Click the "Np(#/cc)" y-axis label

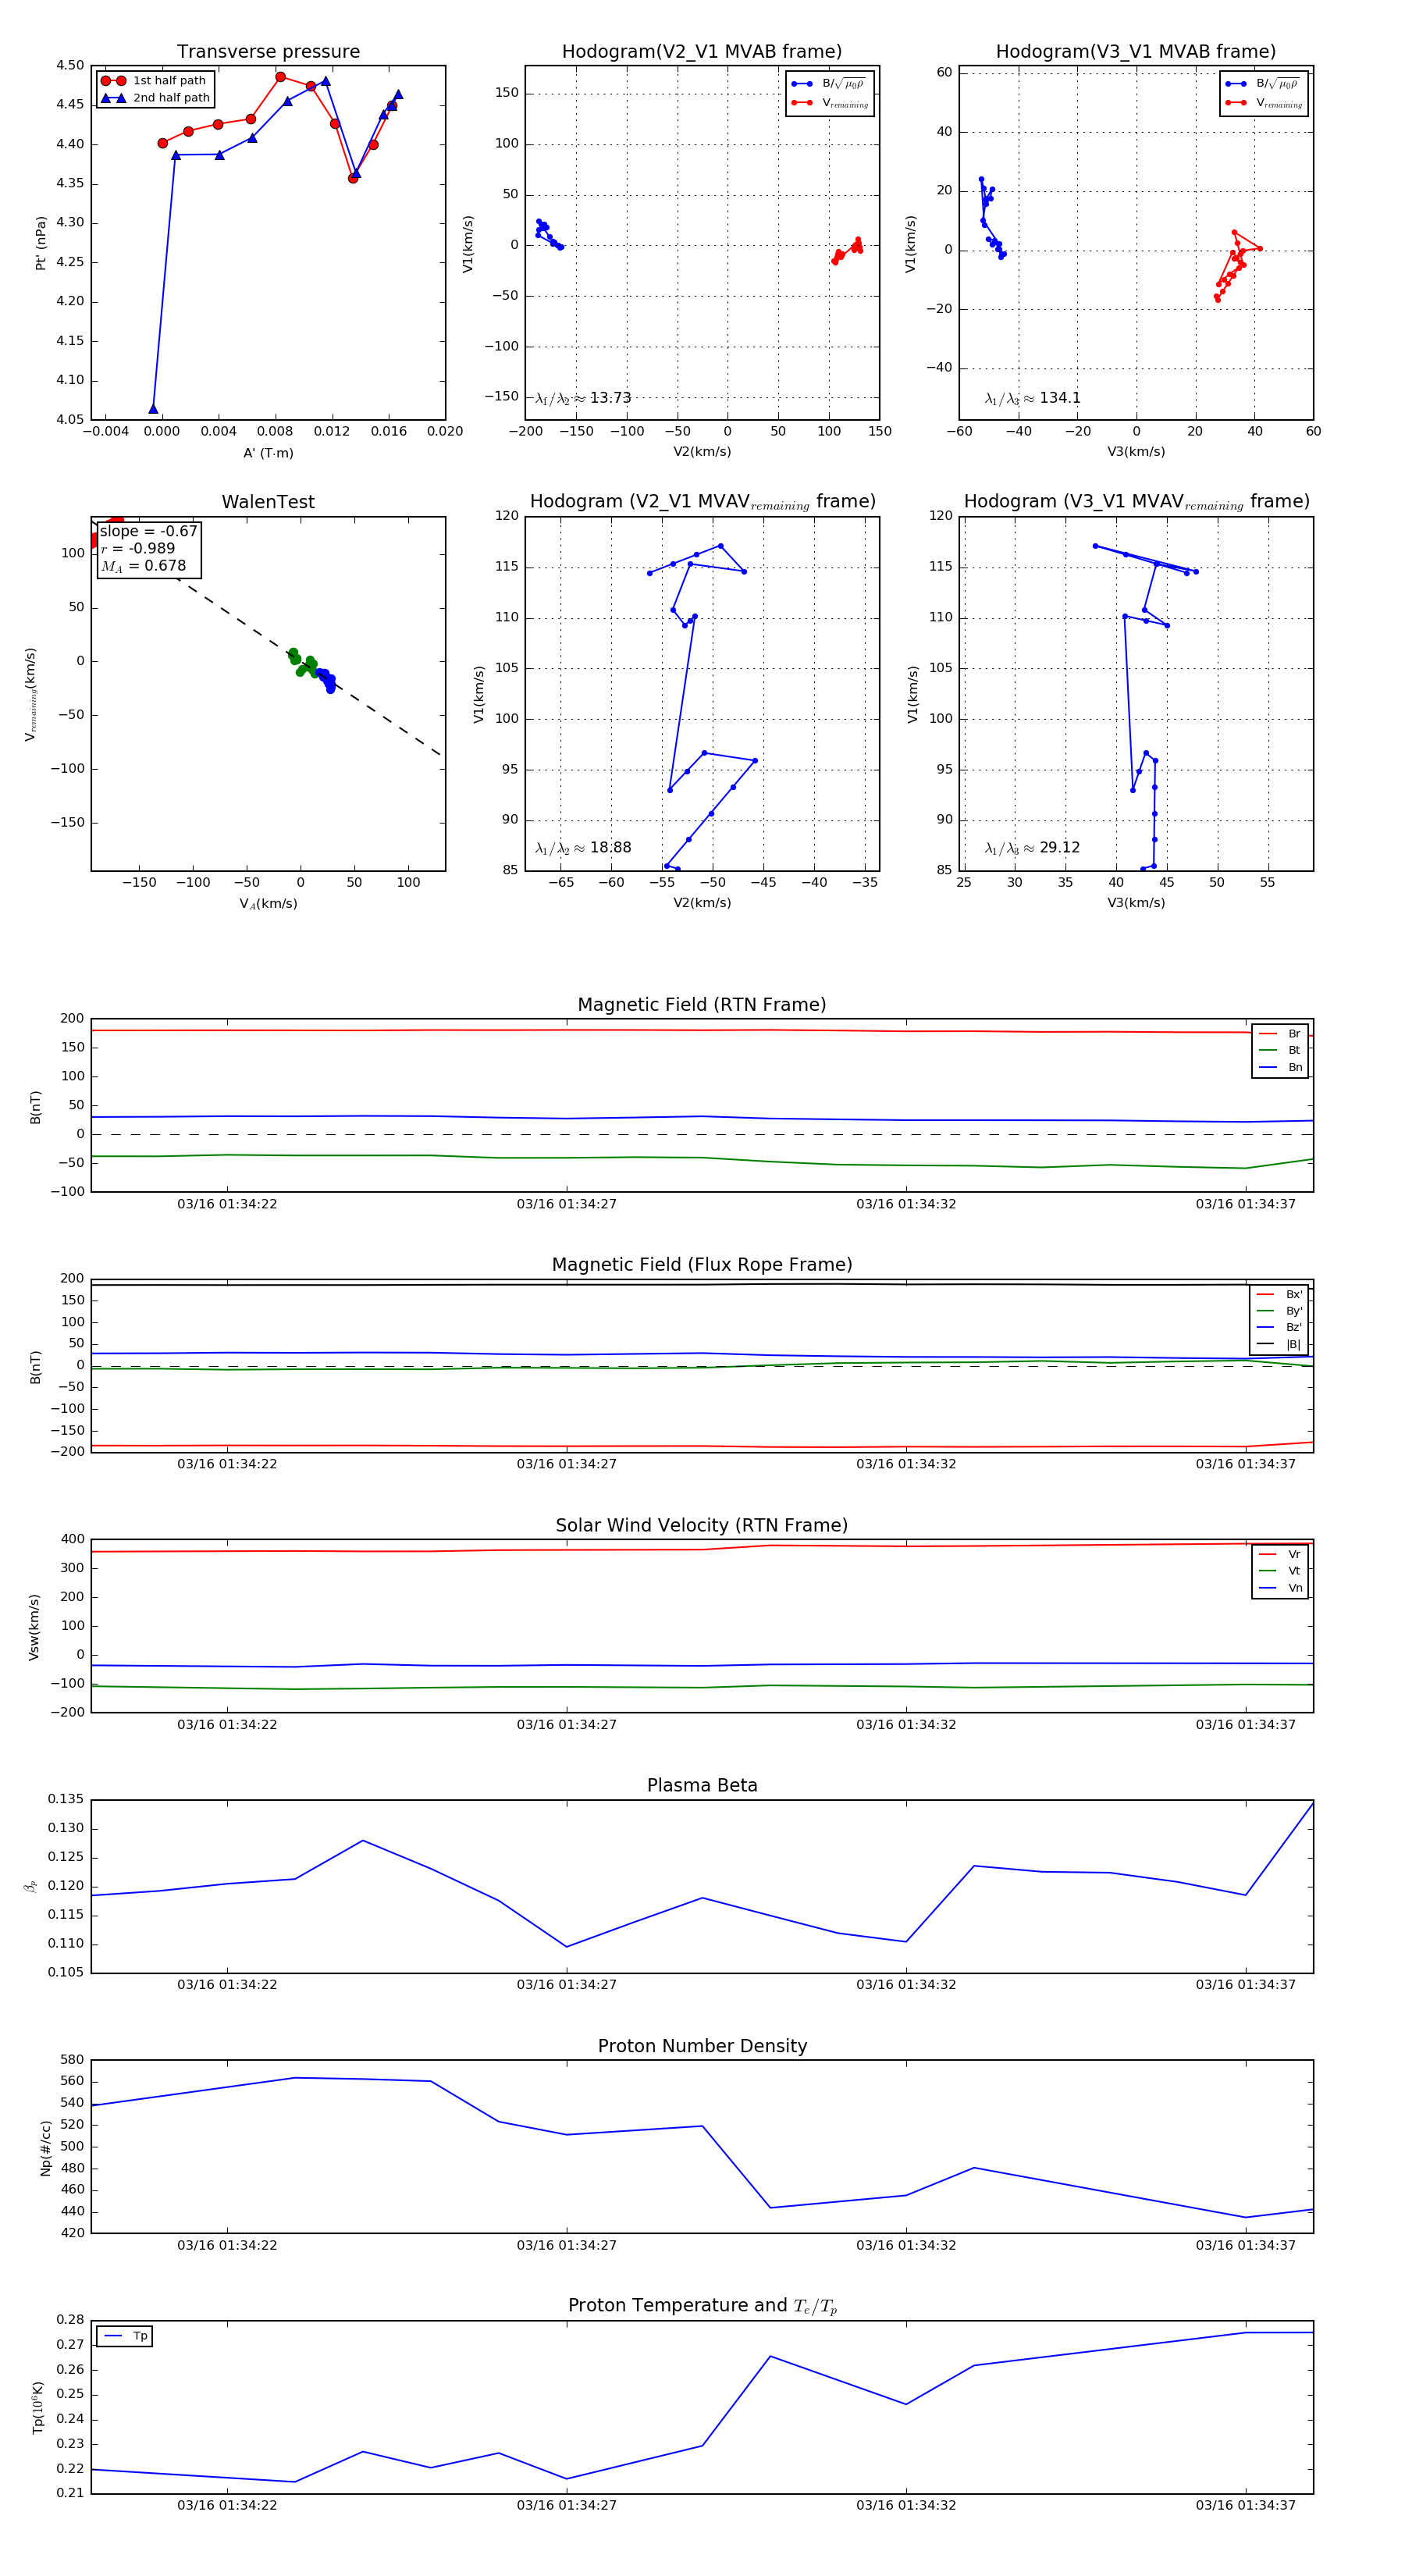coord(45,2147)
